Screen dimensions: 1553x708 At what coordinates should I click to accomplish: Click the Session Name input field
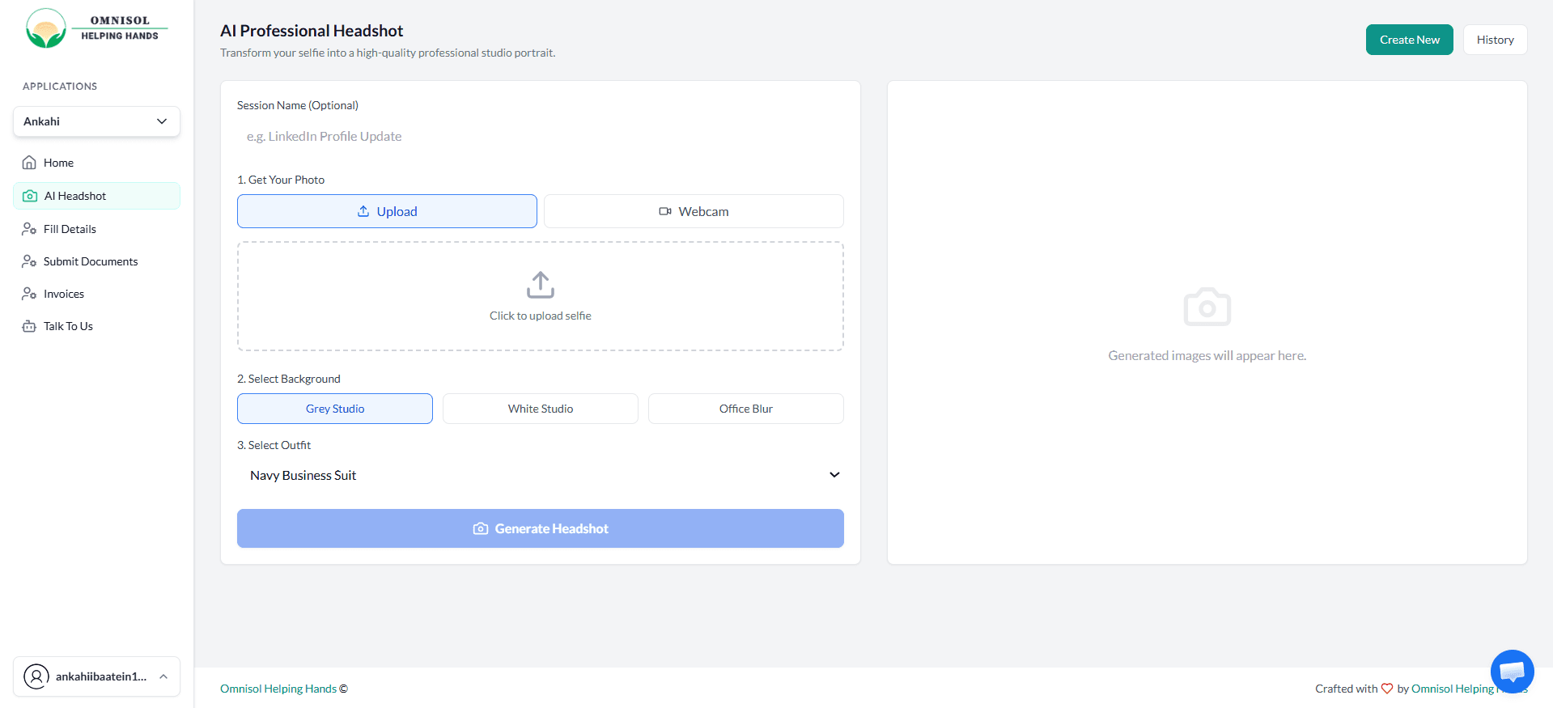[540, 137]
